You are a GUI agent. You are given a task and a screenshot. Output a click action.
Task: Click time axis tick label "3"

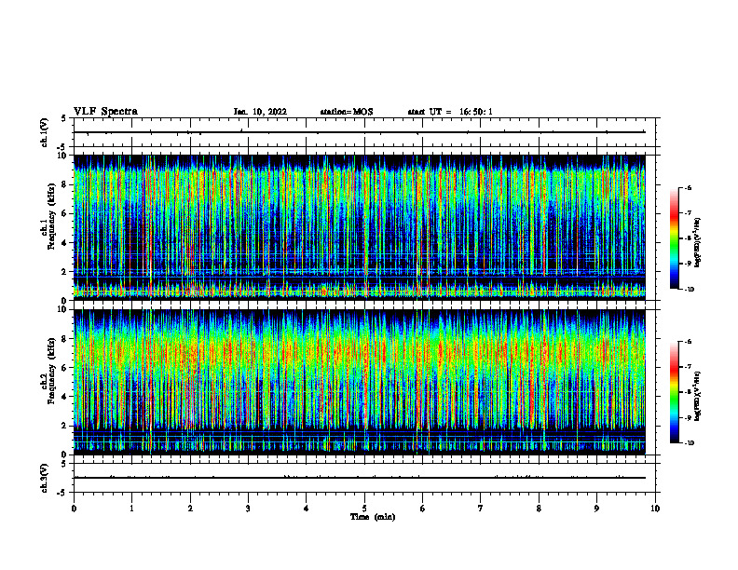248,509
